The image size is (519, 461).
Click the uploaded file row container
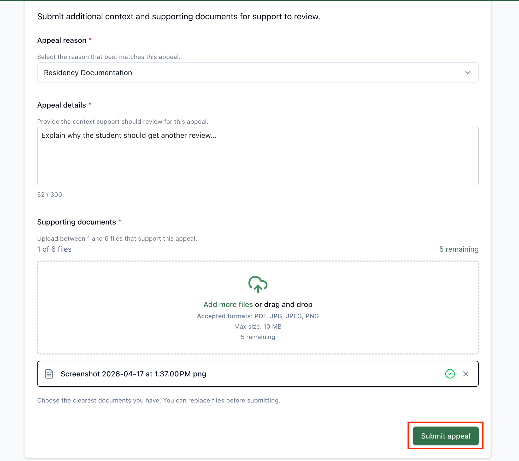tap(258, 374)
